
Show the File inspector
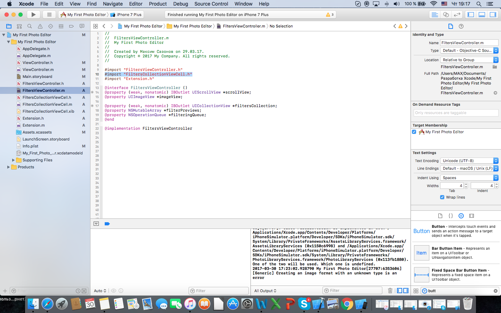451,26
